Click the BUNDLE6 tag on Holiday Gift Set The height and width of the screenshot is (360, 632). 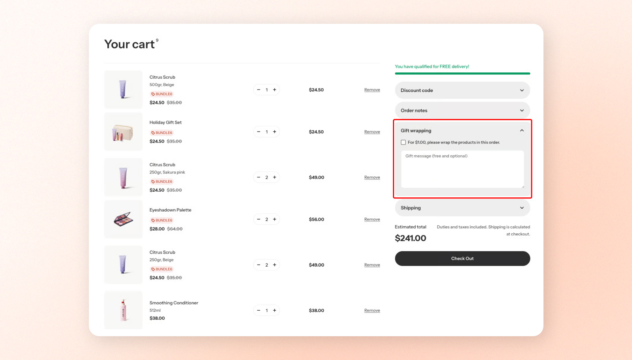click(162, 133)
